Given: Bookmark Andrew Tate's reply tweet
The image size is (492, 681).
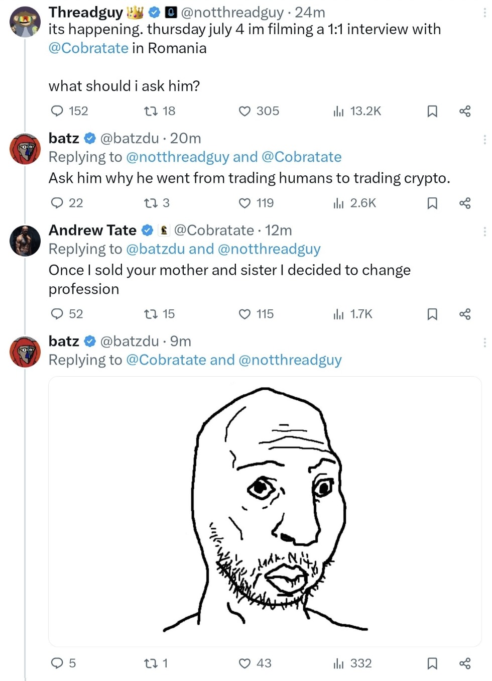Looking at the screenshot, I should tap(432, 314).
